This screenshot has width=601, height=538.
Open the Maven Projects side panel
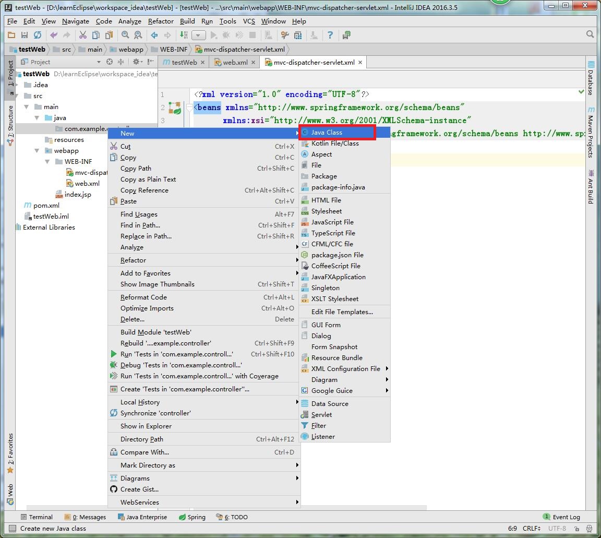point(591,133)
